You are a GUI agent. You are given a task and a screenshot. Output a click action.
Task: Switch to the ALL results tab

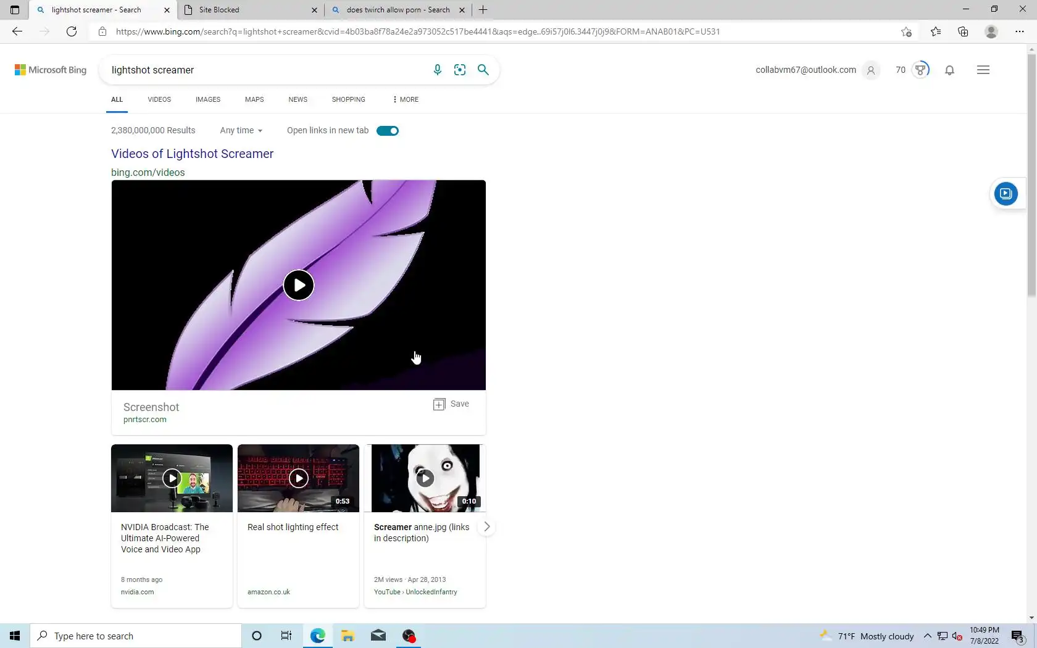pos(117,99)
